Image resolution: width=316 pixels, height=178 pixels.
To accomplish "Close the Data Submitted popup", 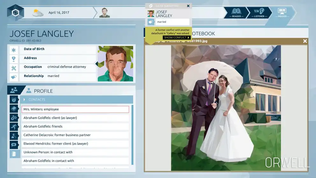I will coord(188,6).
